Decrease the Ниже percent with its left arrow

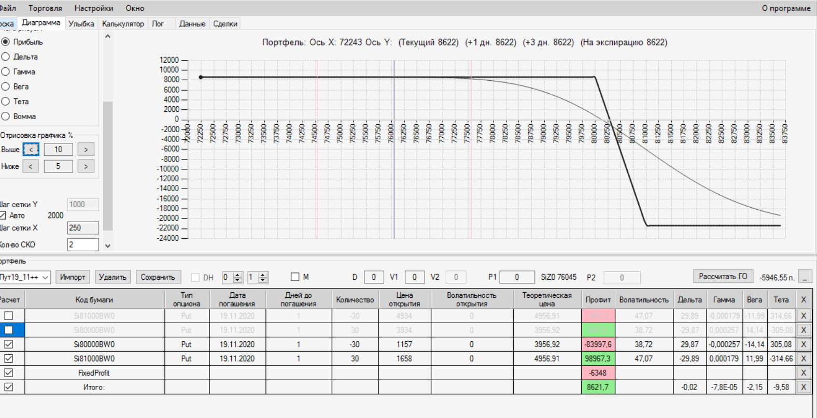pyautogui.click(x=31, y=166)
